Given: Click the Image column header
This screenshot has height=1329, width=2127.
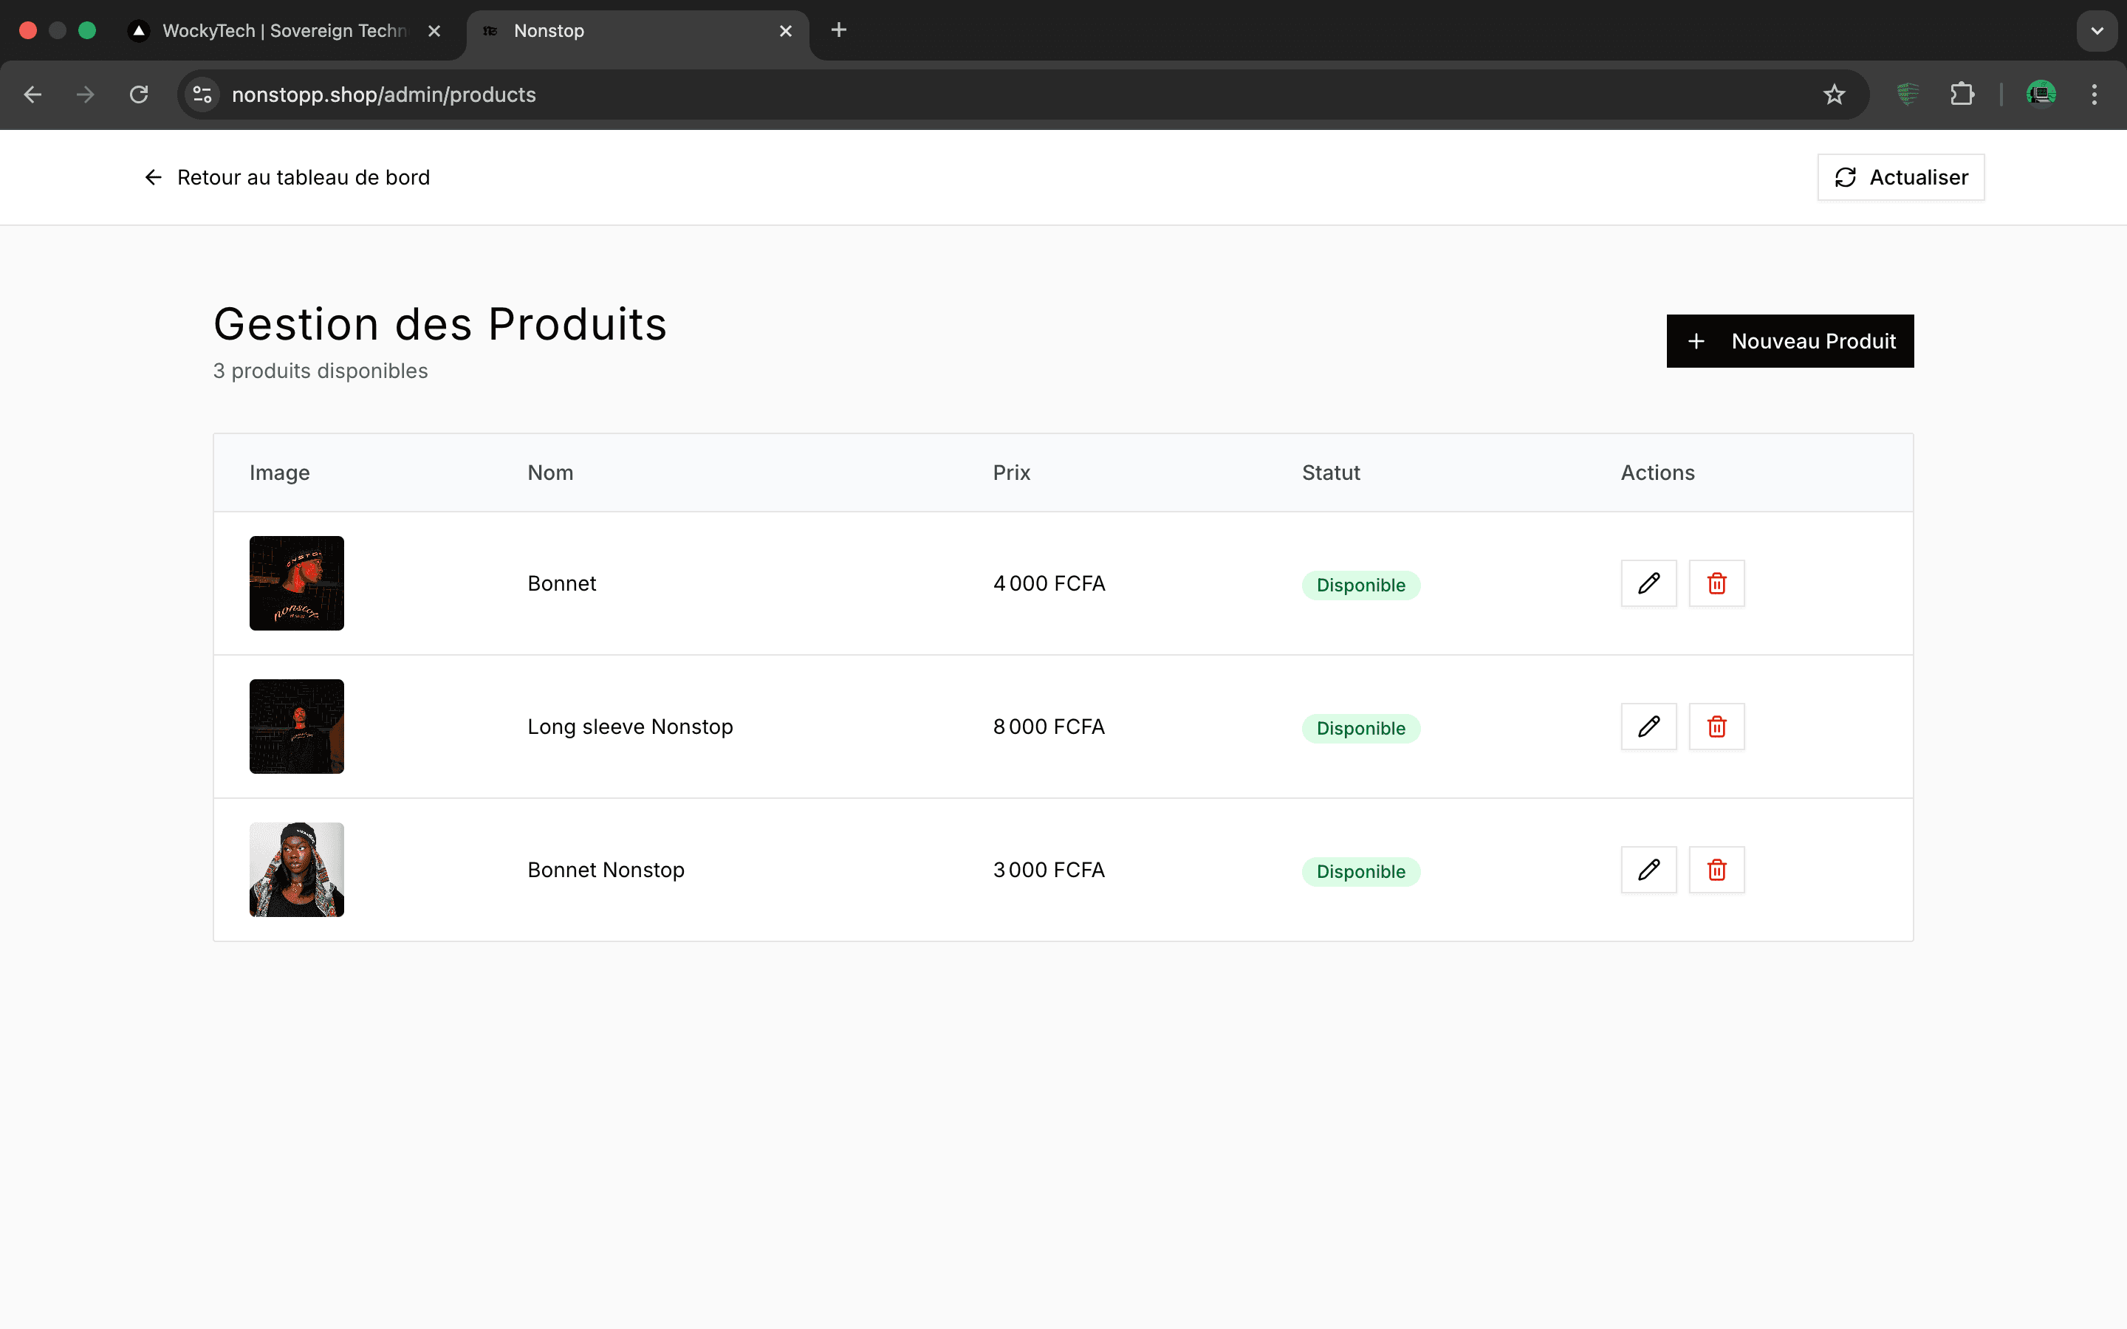Looking at the screenshot, I should 279,473.
